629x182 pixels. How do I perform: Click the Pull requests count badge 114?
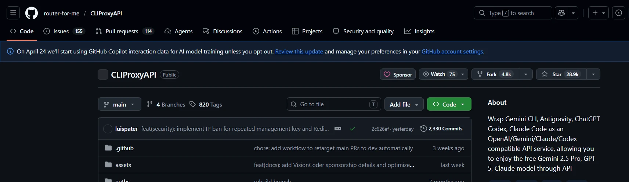click(148, 31)
